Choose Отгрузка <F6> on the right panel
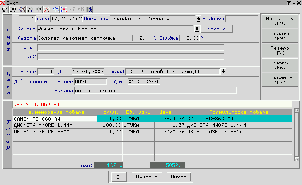Screen dimensions: 302x185 pos(280,66)
